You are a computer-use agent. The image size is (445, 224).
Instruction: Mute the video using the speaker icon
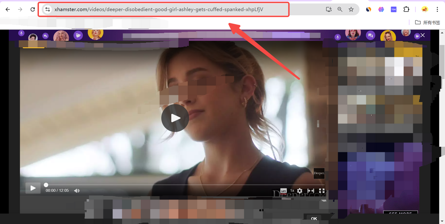77,190
